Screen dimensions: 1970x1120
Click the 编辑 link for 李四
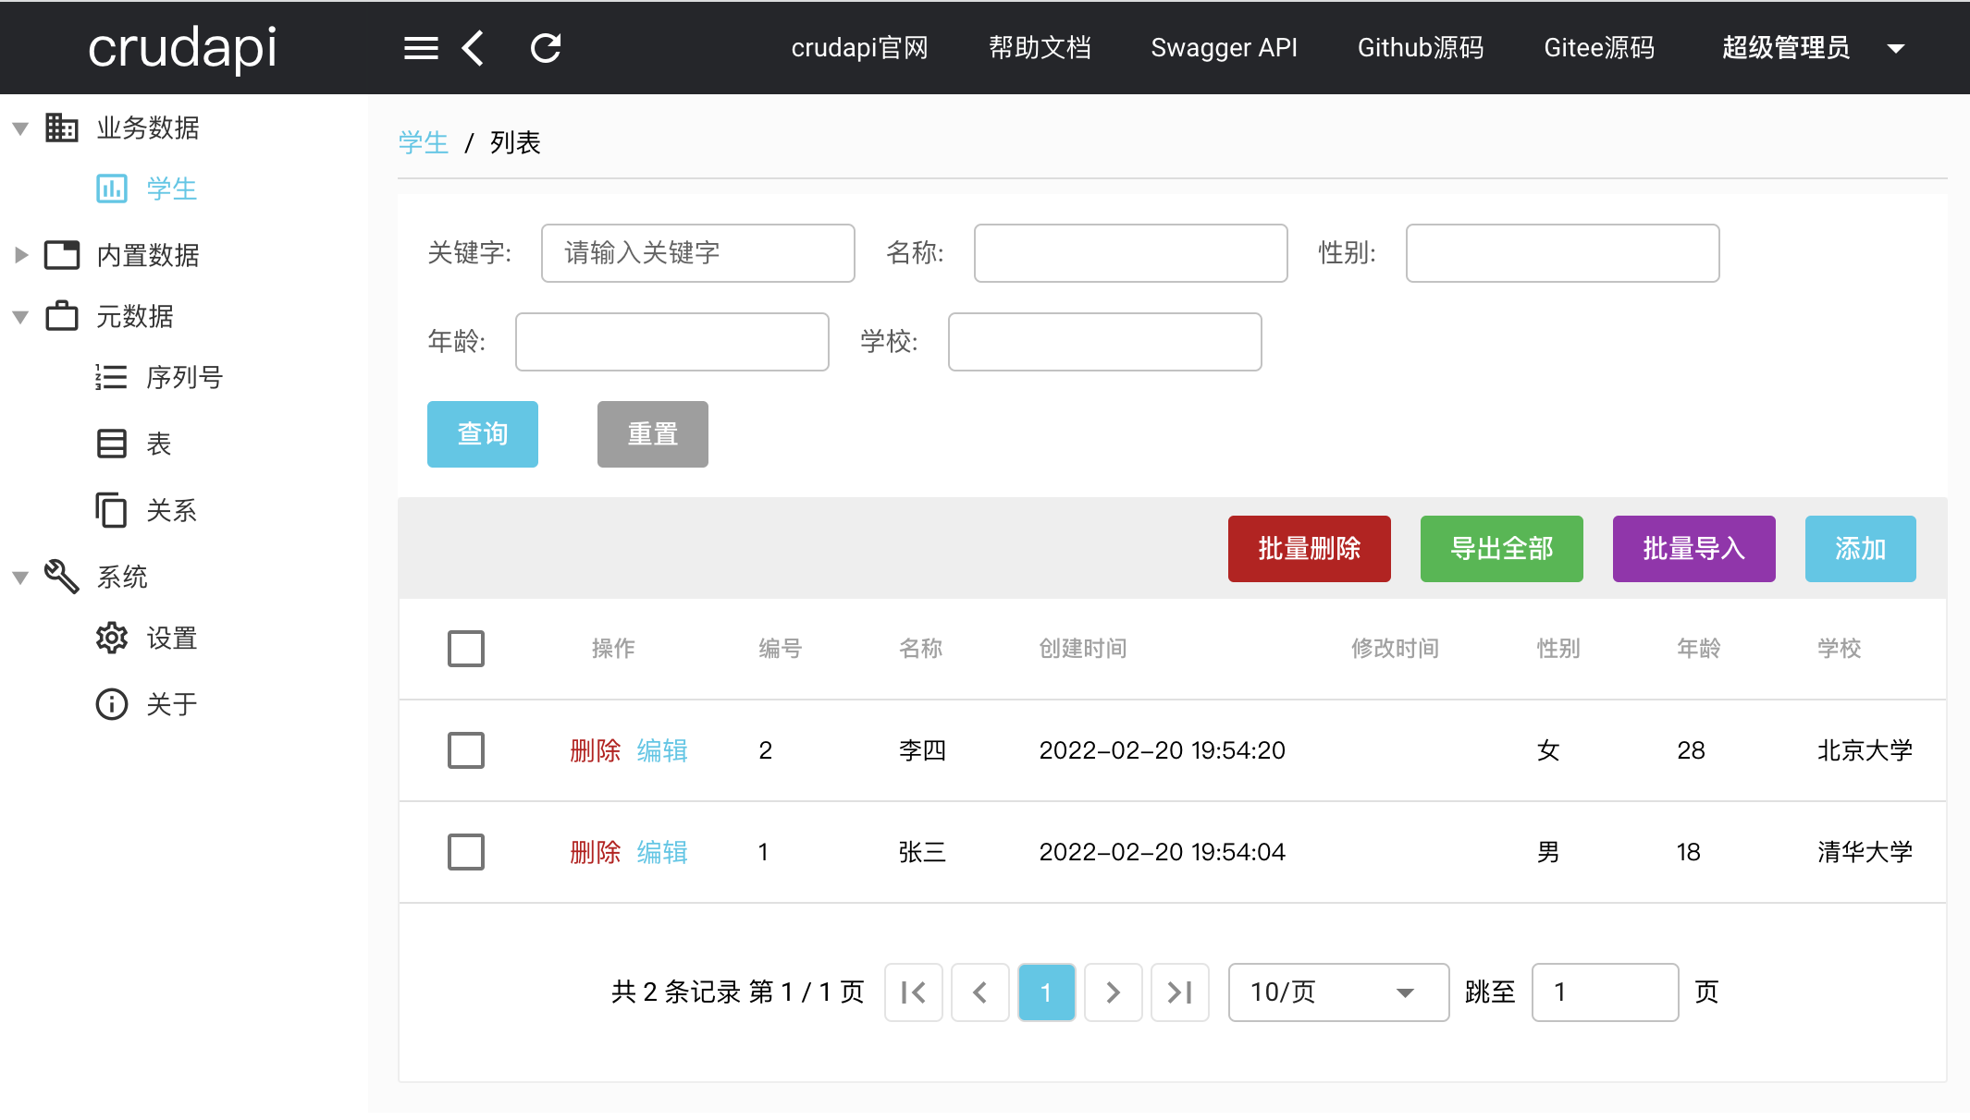(662, 750)
